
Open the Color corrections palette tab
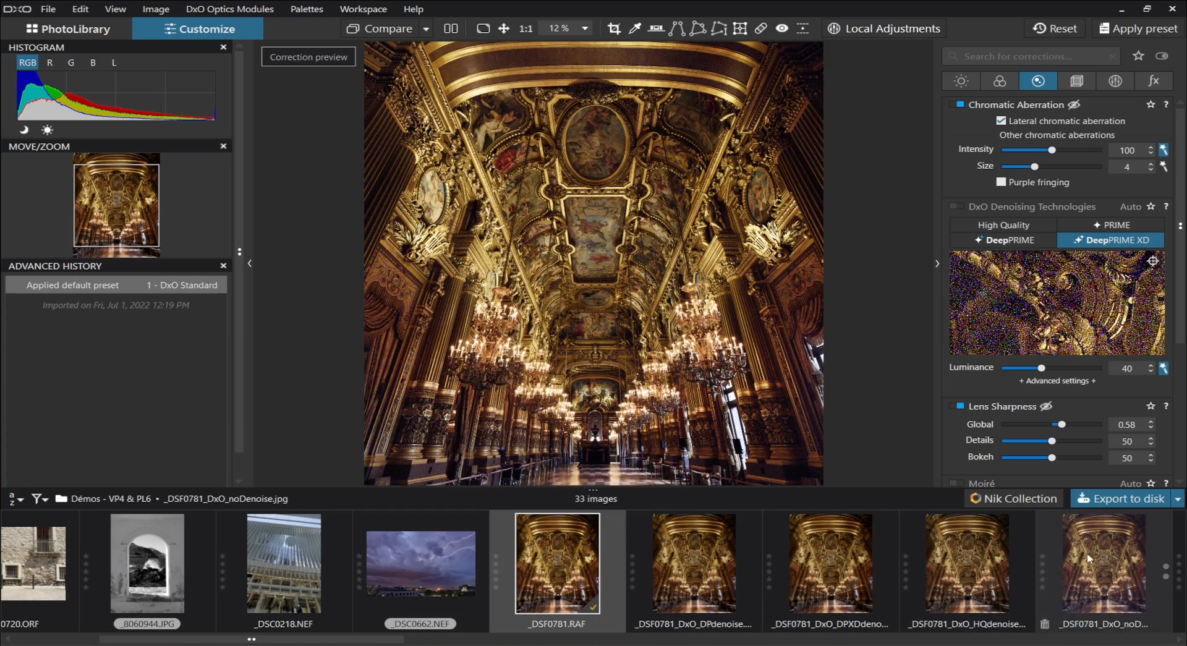tap(1000, 81)
